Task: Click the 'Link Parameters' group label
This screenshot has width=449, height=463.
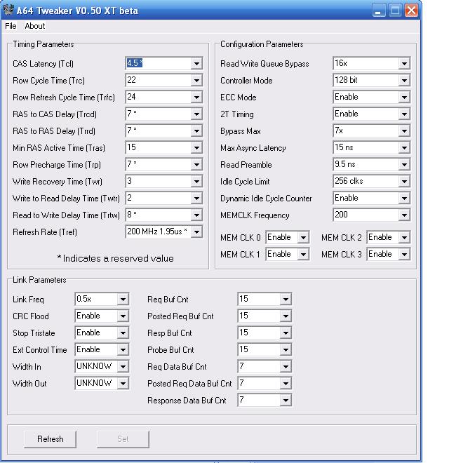Action: pos(39,280)
